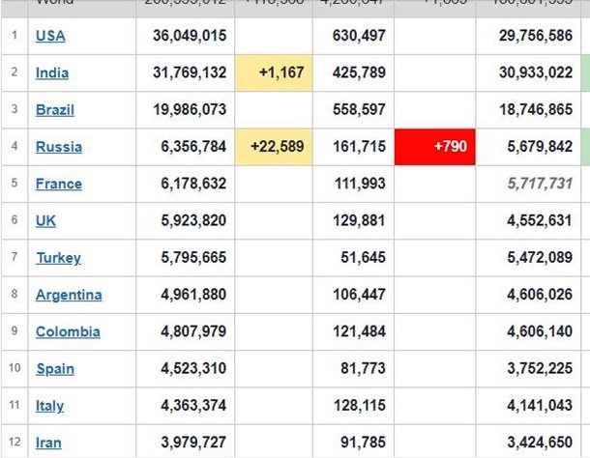Click Russia's red +790 new deaths cell
Screen dimensions: 590x458
click(x=435, y=147)
